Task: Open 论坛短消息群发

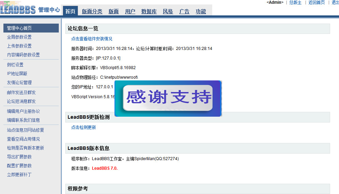Action: pyautogui.click(x=21, y=101)
